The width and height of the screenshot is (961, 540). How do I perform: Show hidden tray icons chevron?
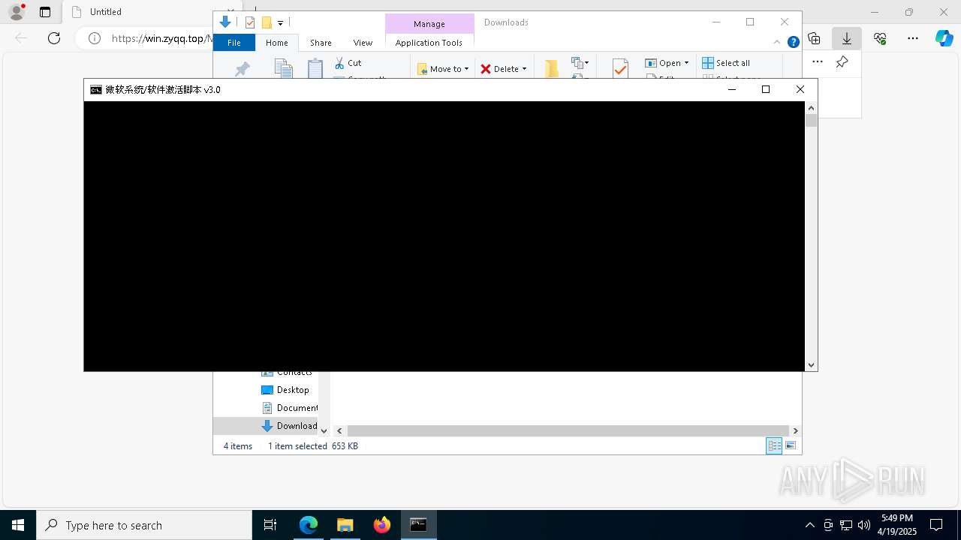(x=809, y=525)
